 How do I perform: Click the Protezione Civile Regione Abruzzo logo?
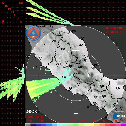pyautogui.click(x=34, y=33)
